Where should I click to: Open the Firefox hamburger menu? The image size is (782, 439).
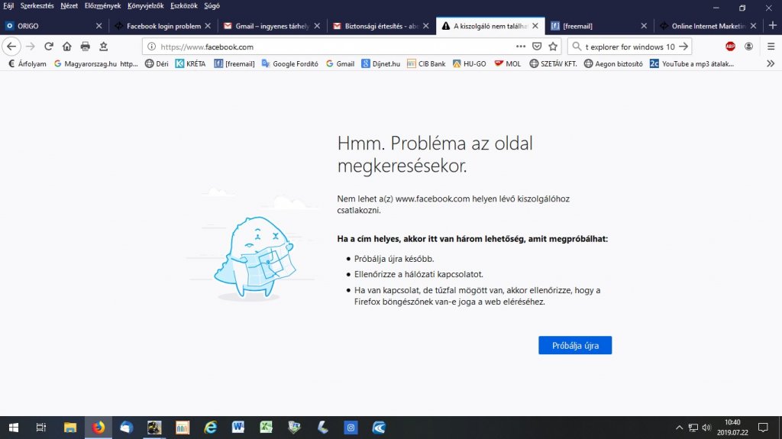click(x=771, y=47)
